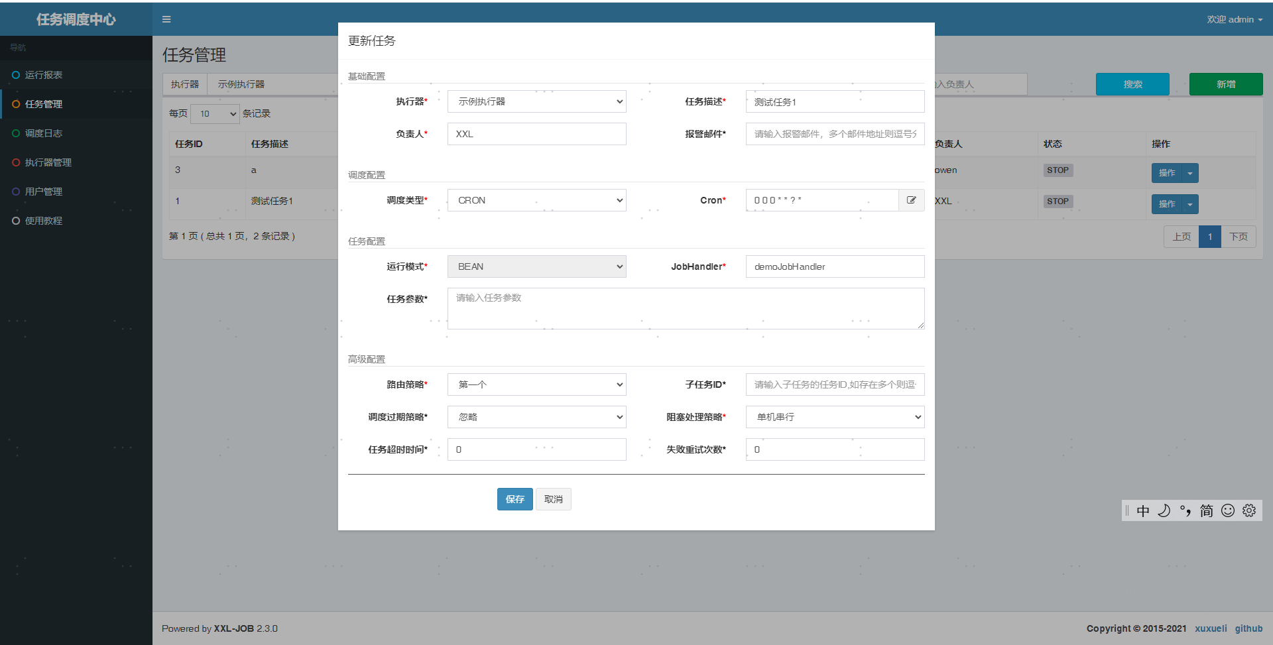The height and width of the screenshot is (645, 1273).
Task: Toggle IME half-moon width icon
Action: (1164, 510)
